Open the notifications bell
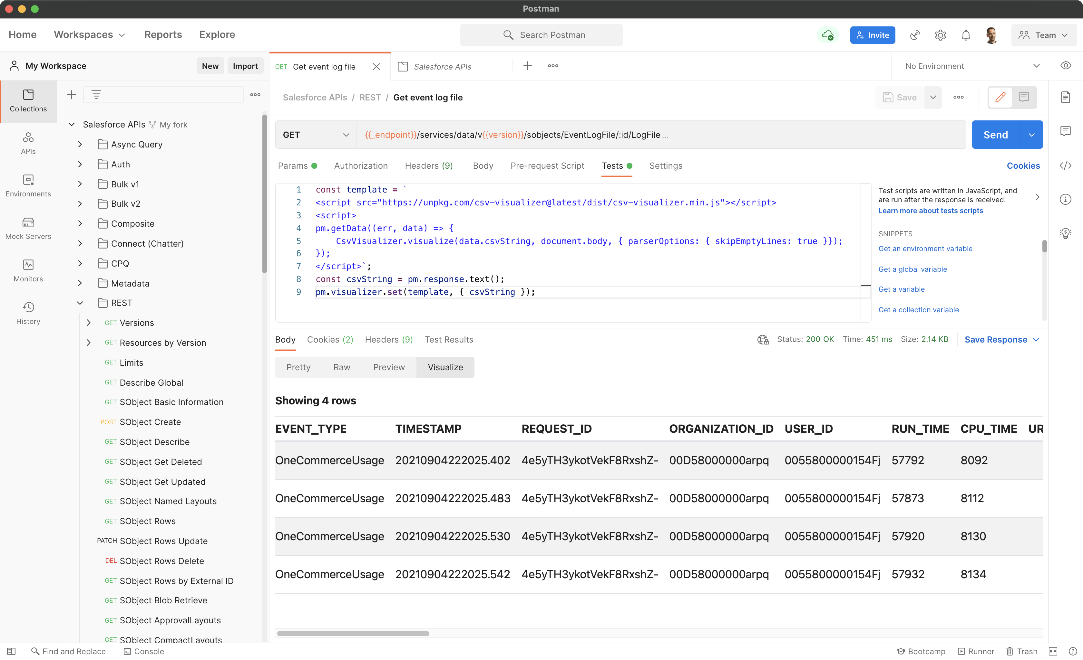The height and width of the screenshot is (660, 1083). pyautogui.click(x=966, y=35)
